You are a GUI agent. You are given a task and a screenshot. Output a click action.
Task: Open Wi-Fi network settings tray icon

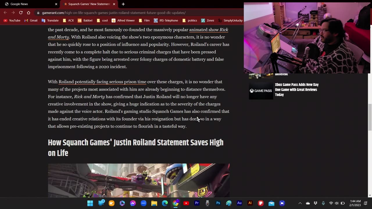(x=331, y=203)
